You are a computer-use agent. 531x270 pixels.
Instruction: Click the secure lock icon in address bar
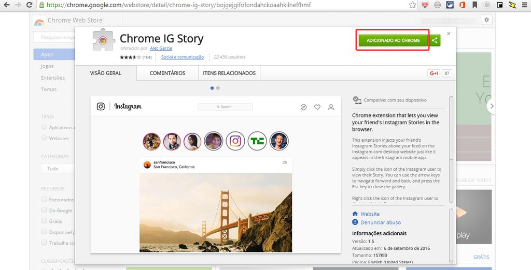[x=41, y=5]
